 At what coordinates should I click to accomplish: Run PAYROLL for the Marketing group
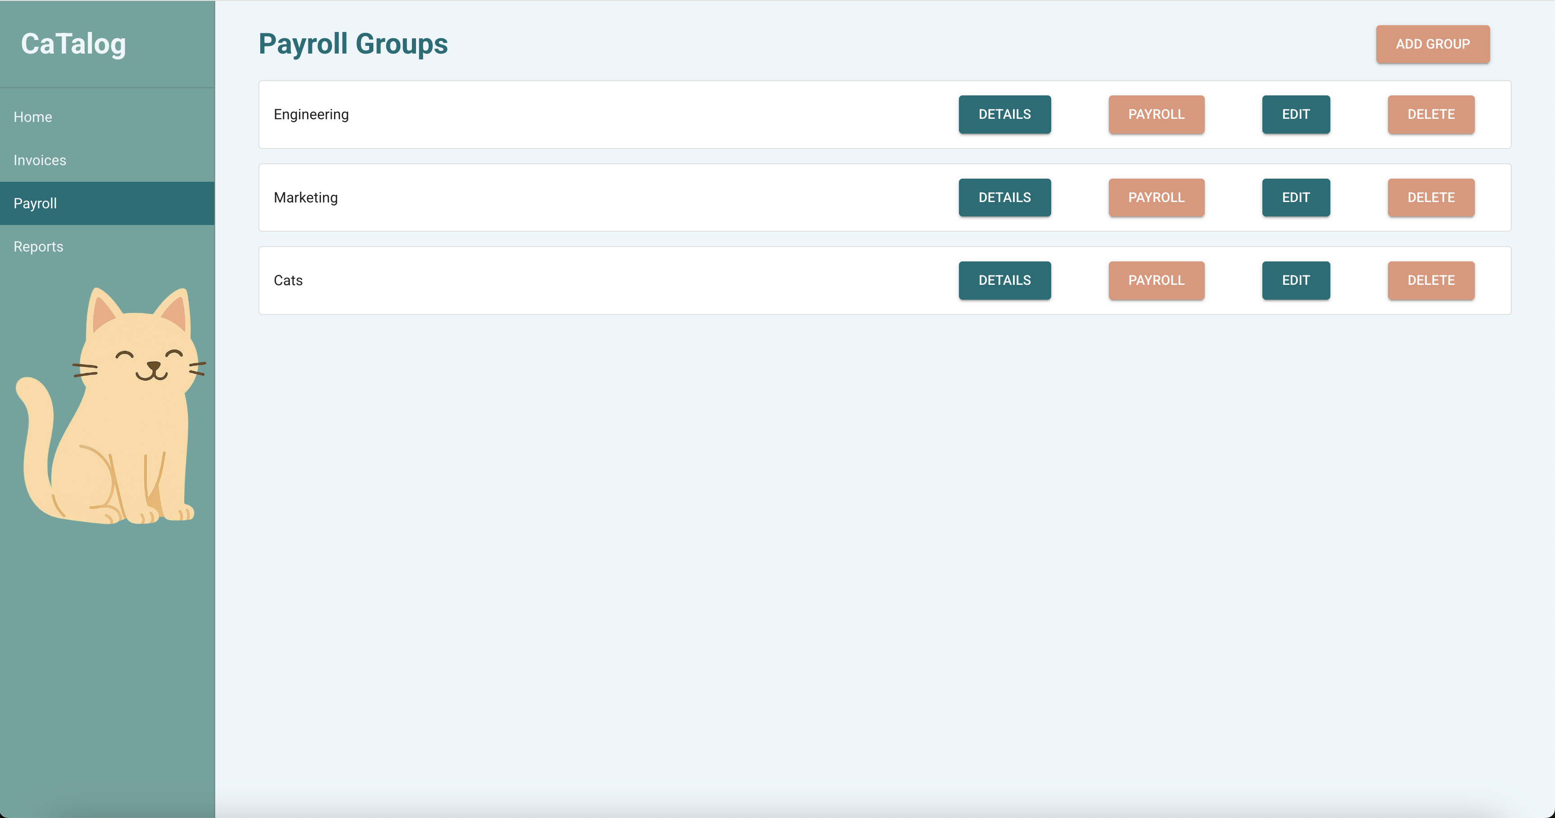coord(1156,197)
